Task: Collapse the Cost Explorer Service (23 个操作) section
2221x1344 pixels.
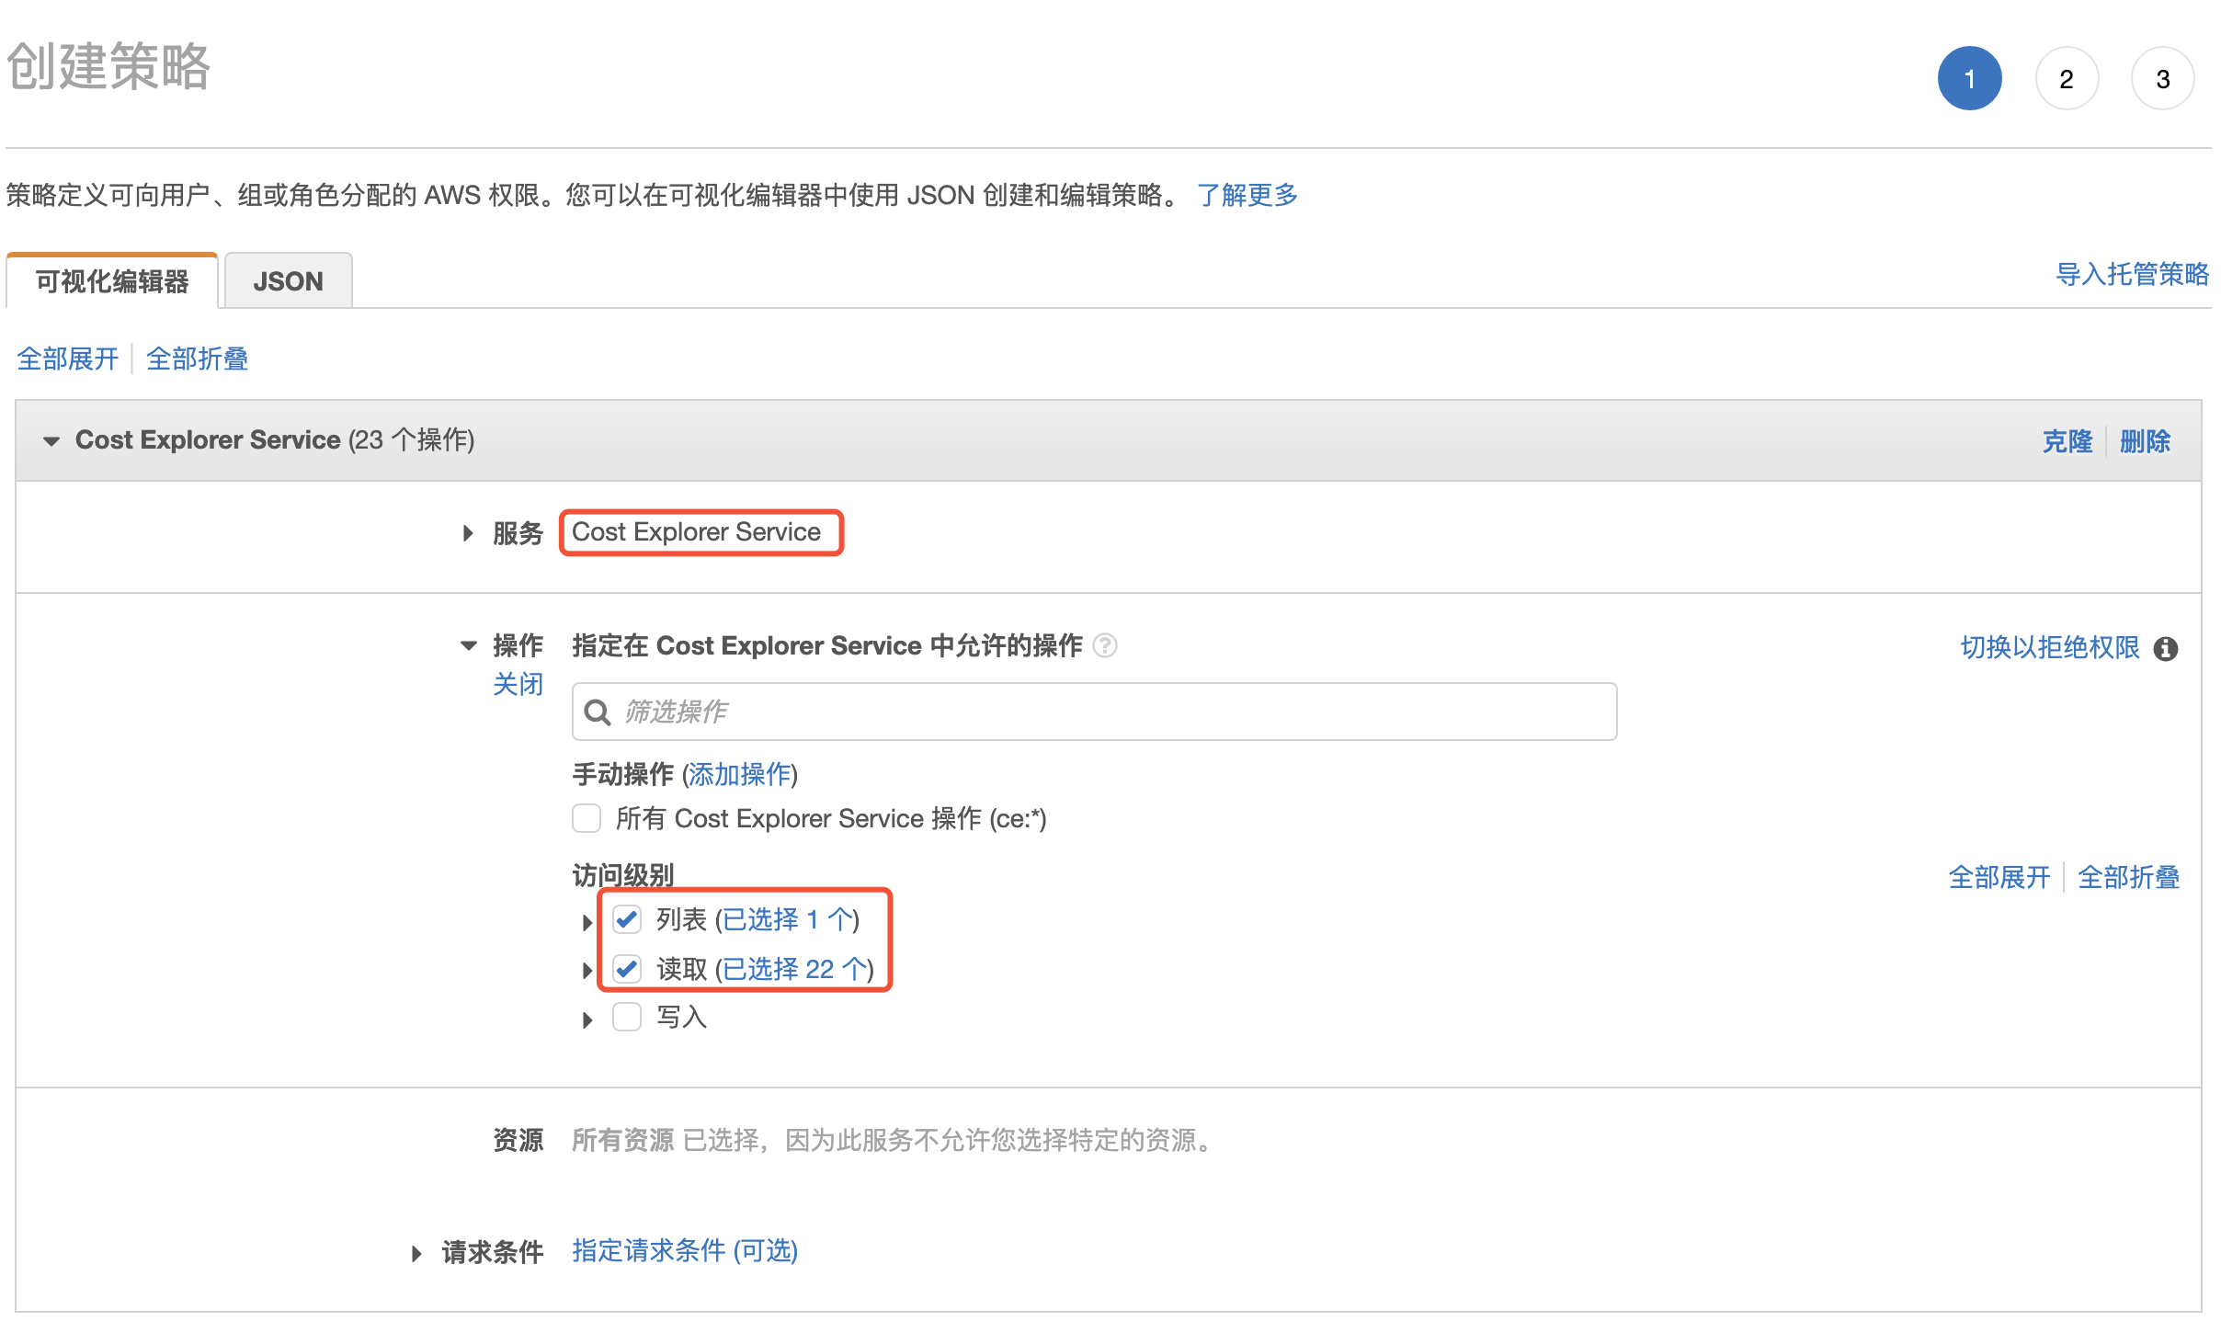Action: click(51, 441)
